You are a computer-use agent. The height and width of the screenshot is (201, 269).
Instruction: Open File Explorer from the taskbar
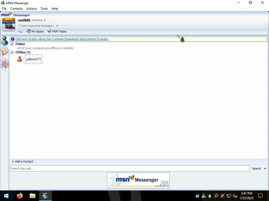(x=32, y=196)
